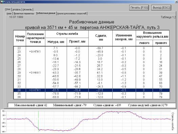Click the window title bar application icon
The image size is (178, 134).
1,2
